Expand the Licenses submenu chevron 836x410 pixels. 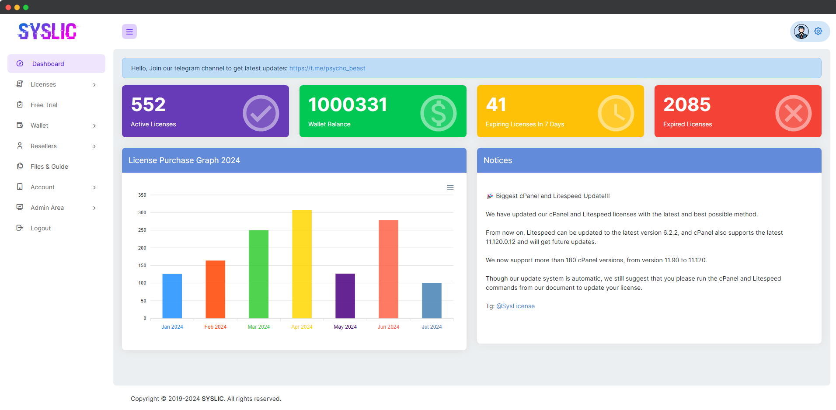point(94,85)
